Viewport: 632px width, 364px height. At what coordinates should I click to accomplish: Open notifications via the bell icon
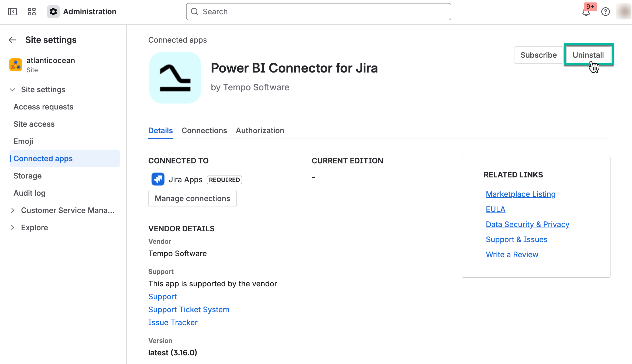point(586,12)
